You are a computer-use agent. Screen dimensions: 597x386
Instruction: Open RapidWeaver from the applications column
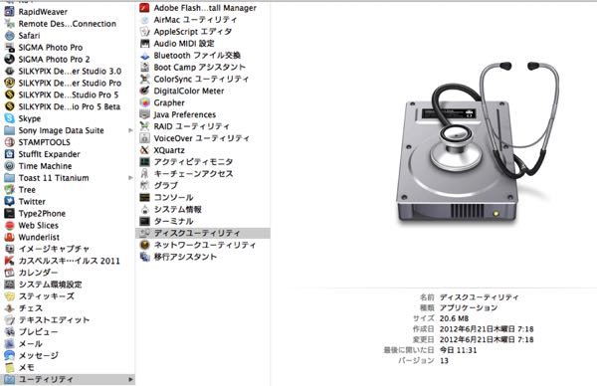[x=68, y=12]
